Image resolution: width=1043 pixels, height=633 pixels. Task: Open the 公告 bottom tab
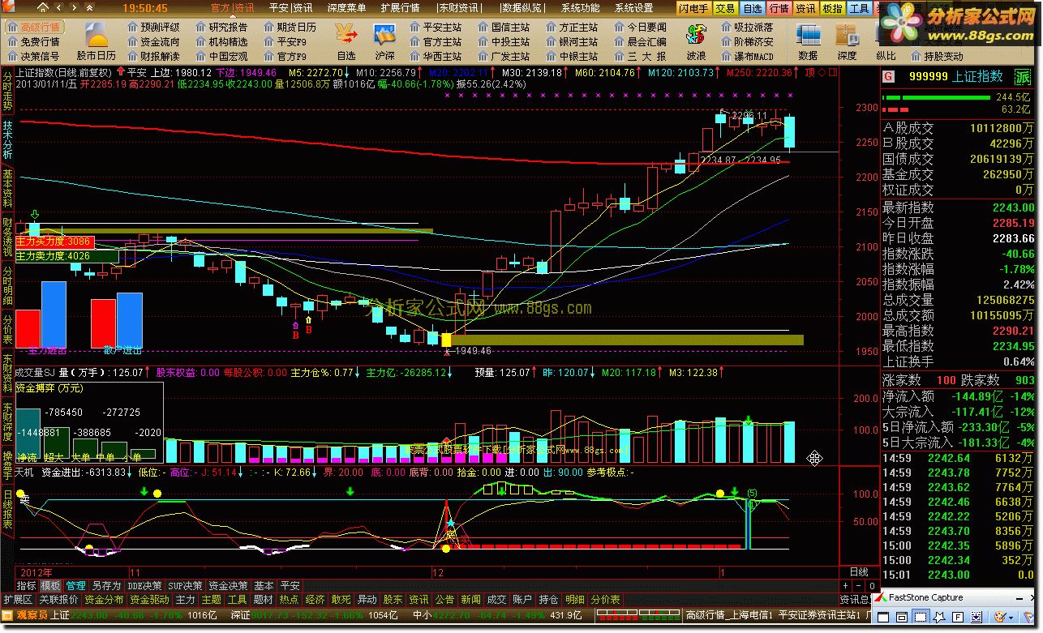tap(444, 600)
